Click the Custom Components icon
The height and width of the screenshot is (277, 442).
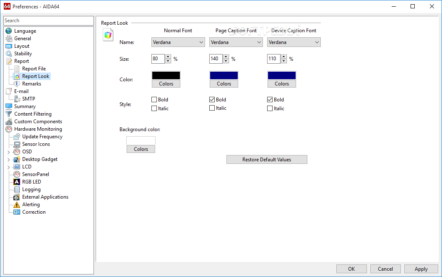click(x=9, y=122)
